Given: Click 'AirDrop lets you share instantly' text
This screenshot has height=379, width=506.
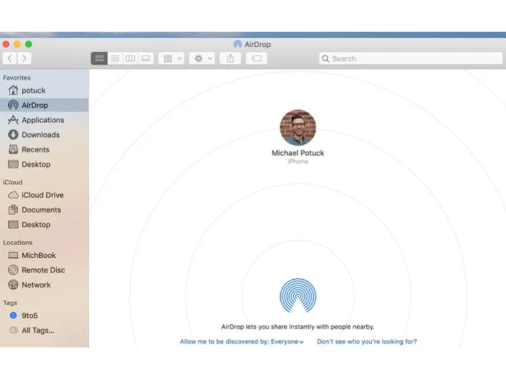Looking at the screenshot, I should (298, 327).
